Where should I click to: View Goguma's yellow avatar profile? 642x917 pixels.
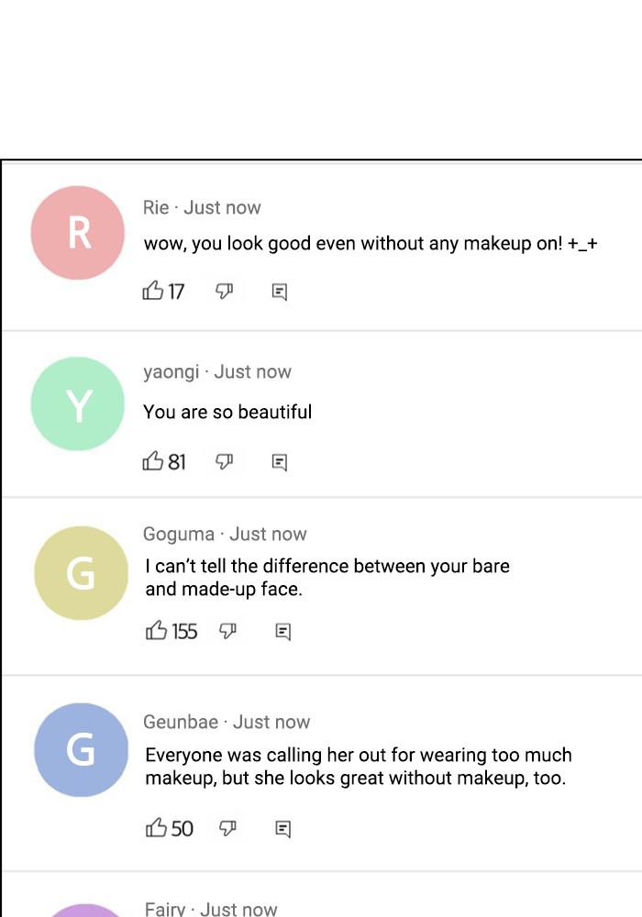(81, 573)
